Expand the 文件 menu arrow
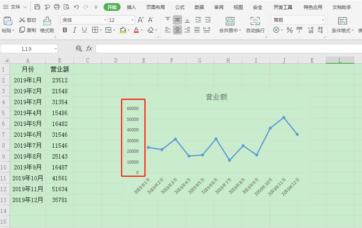 [25, 7]
